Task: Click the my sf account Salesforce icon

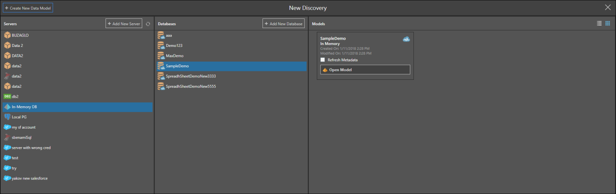Action: point(7,127)
